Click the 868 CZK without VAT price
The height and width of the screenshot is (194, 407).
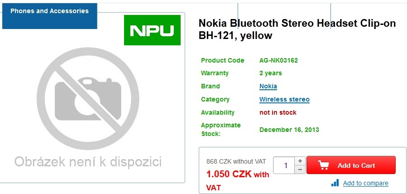coord(236,161)
